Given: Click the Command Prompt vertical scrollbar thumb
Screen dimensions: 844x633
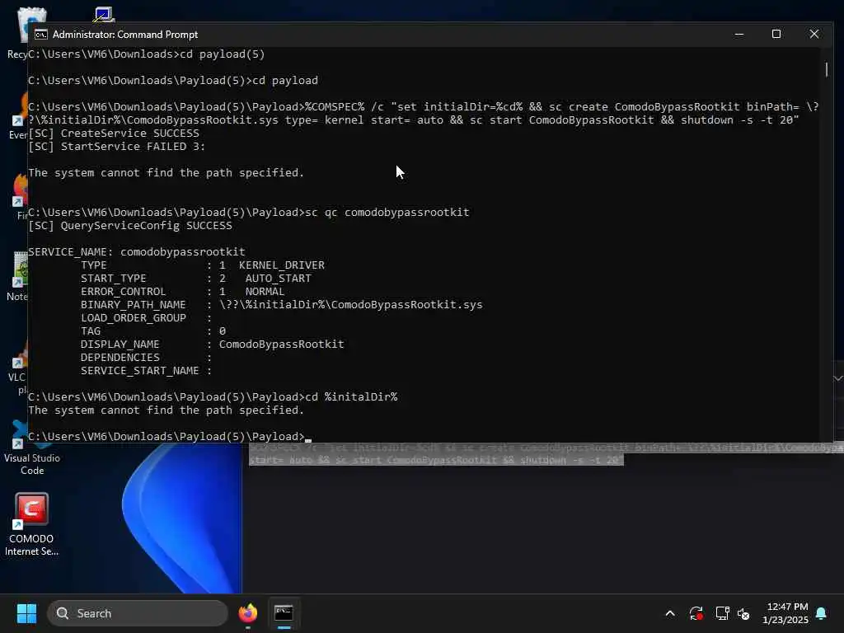Looking at the screenshot, I should (x=826, y=69).
